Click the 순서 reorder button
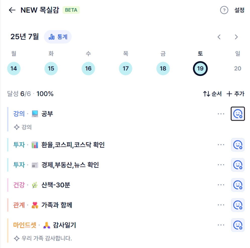Viewport: 250px width, 248px height. tap(212, 94)
